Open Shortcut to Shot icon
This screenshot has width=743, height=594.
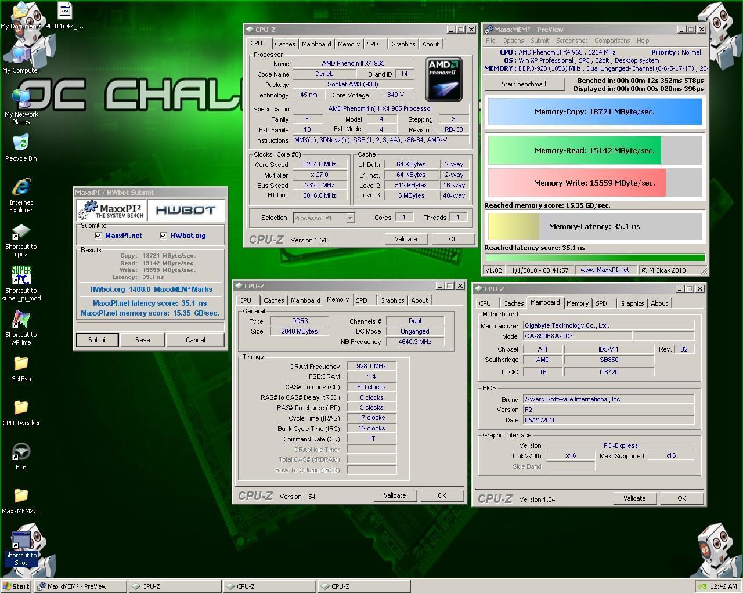[x=21, y=548]
